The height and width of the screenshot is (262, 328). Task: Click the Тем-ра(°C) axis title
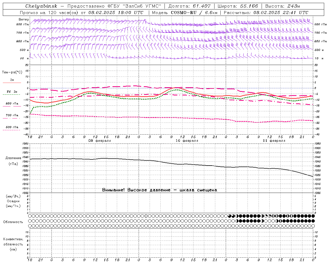[x=12, y=72]
